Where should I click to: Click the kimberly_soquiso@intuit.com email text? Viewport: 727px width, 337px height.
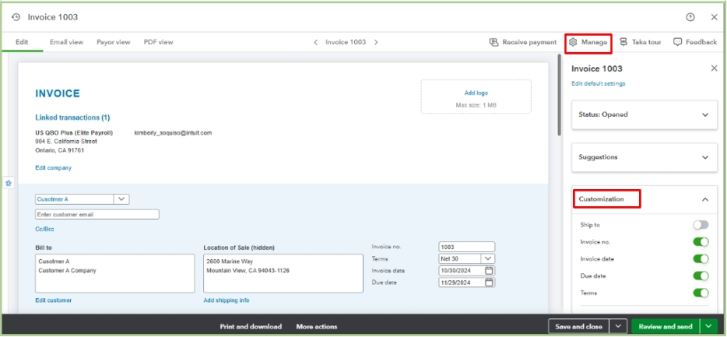tap(173, 132)
